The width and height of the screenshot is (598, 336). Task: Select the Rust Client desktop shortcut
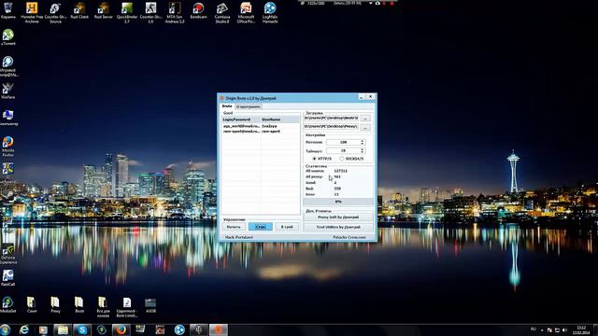pyautogui.click(x=79, y=10)
